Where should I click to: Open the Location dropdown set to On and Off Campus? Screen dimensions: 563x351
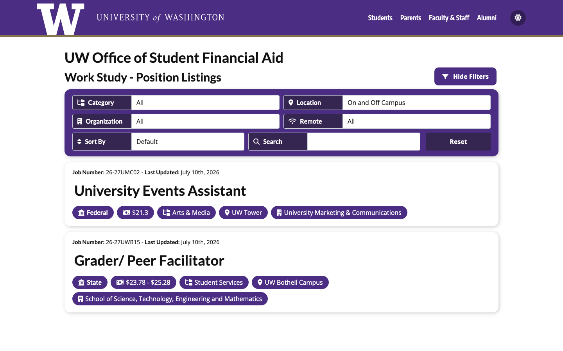(416, 103)
